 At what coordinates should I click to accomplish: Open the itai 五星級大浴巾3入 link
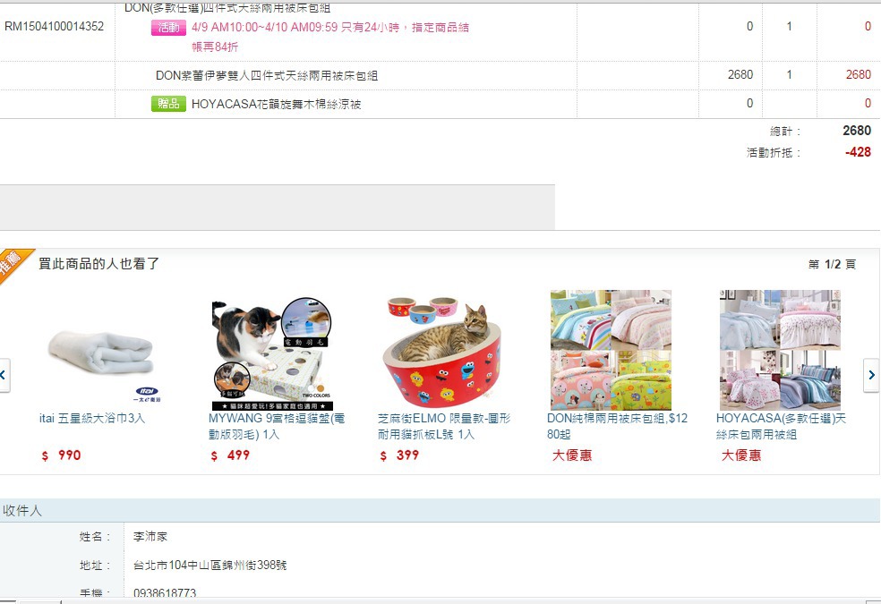coord(92,418)
